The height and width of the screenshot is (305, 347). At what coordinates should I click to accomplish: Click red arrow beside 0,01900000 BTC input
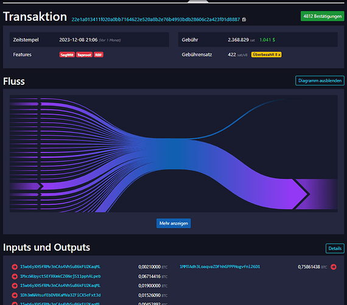tap(15, 285)
